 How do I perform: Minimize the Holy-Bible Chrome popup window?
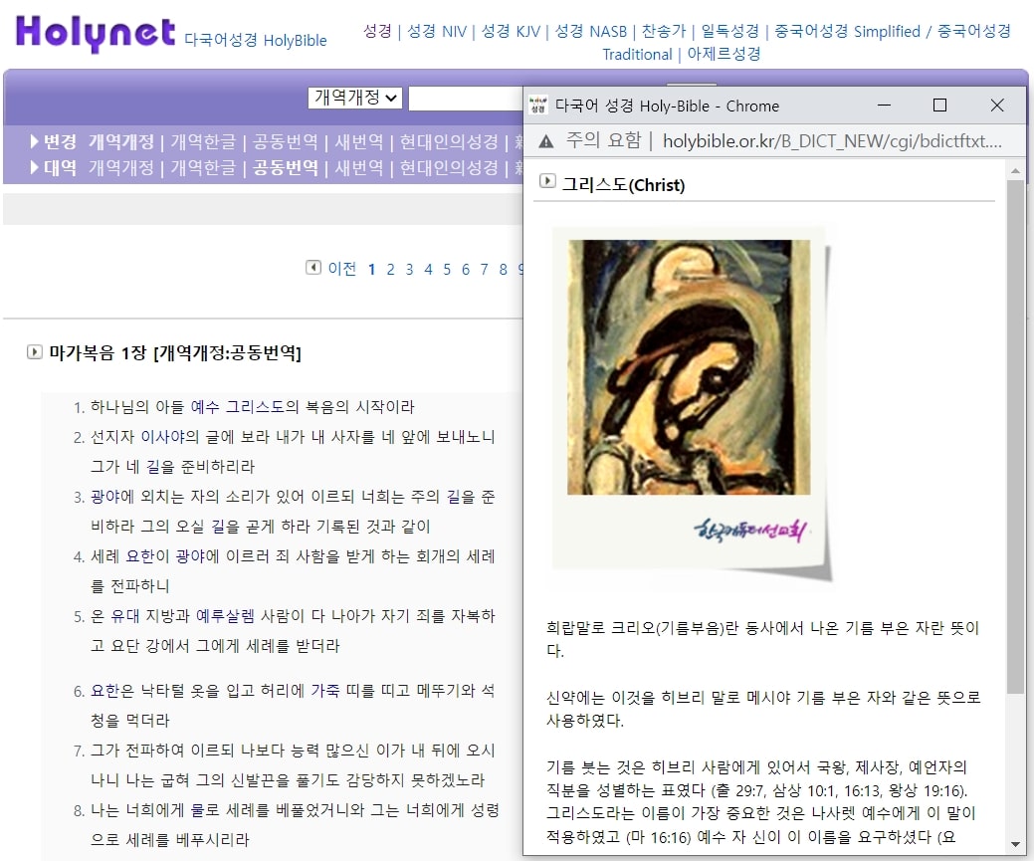click(885, 105)
